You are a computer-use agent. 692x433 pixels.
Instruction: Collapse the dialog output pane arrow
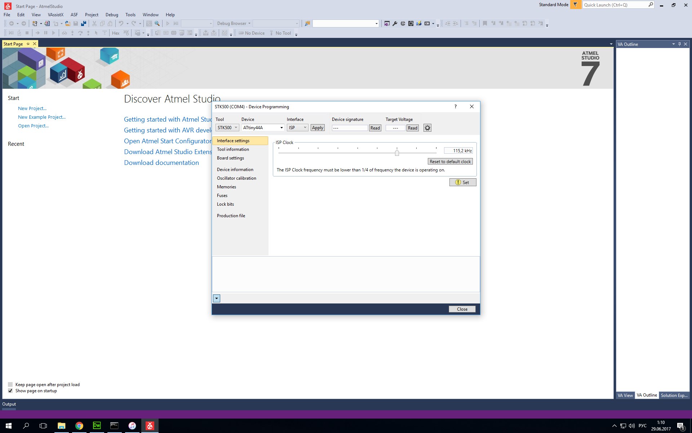(216, 298)
